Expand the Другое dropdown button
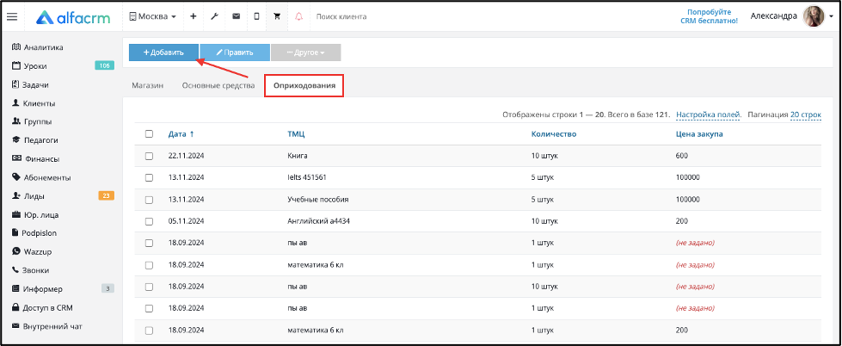The height and width of the screenshot is (346, 842). pos(305,53)
